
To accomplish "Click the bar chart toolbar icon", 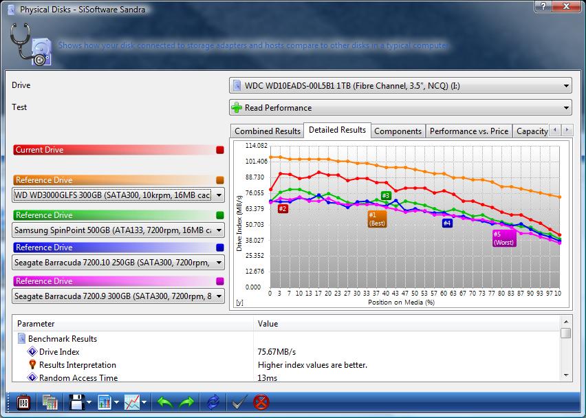I will coord(105,402).
